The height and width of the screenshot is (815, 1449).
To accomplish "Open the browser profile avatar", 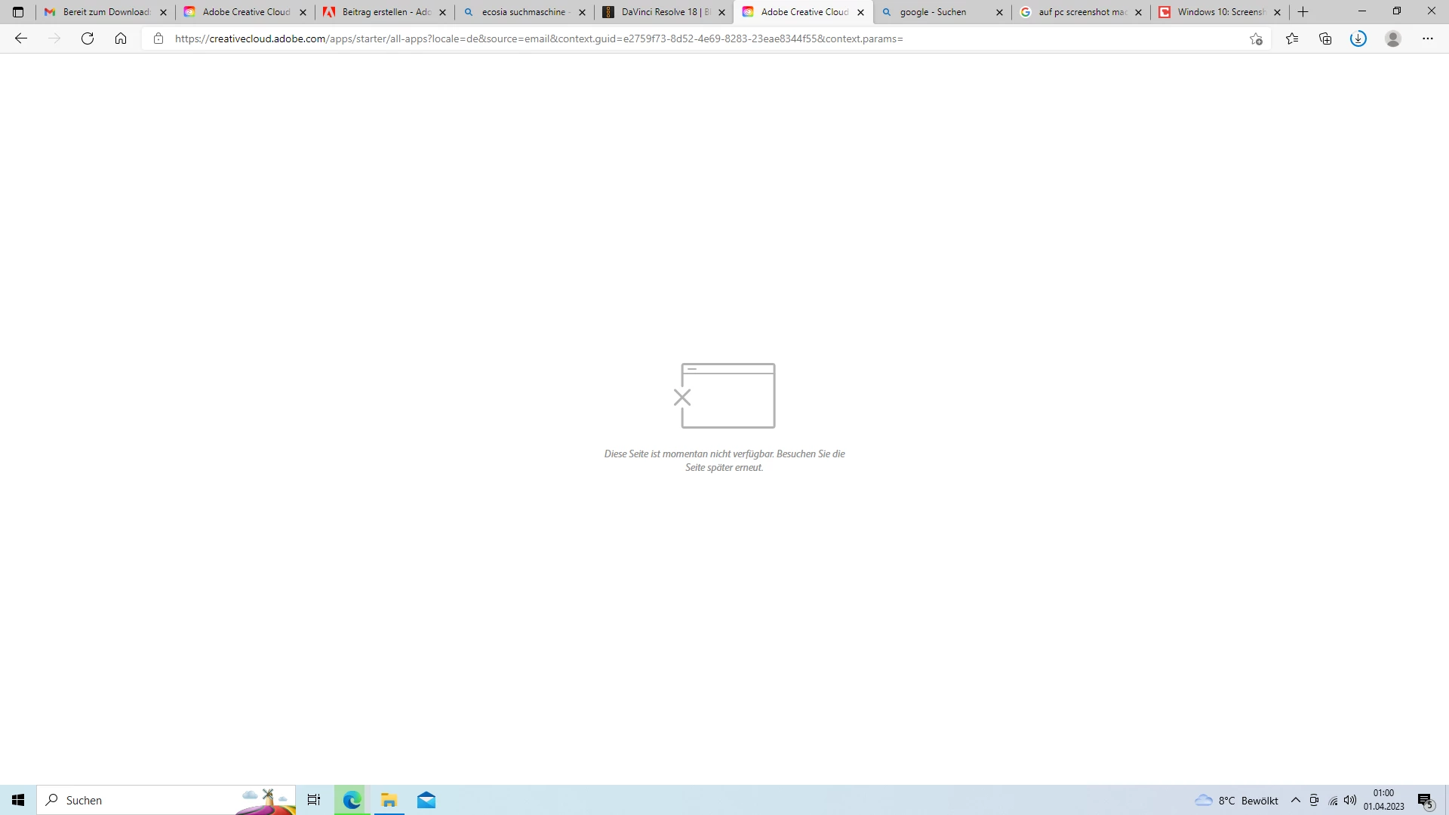I will pos(1393,38).
